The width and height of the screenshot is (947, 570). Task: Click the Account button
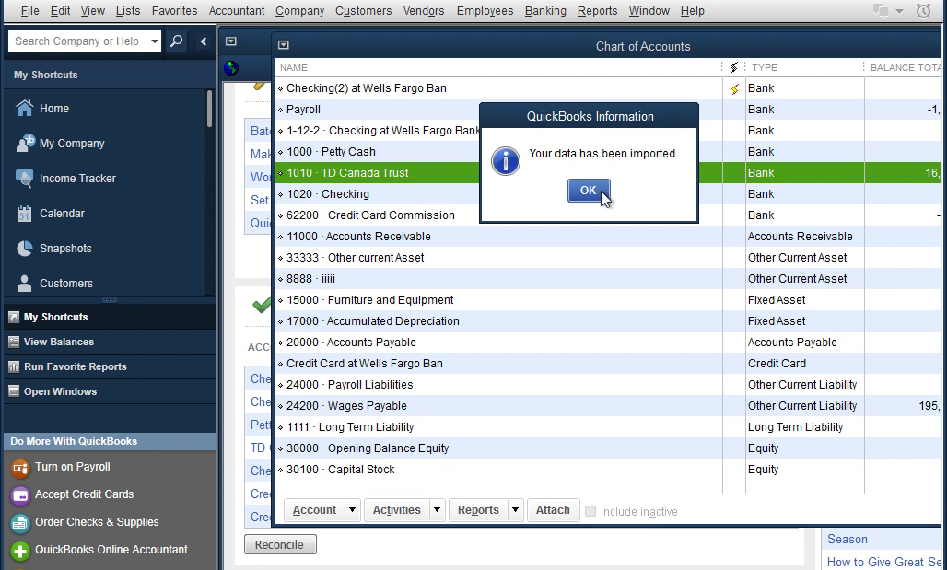(315, 510)
